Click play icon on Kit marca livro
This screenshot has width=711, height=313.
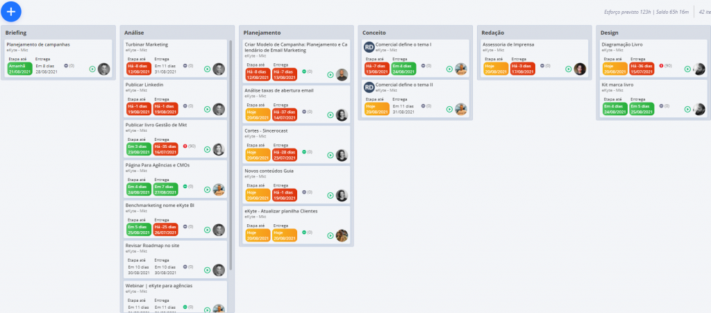coord(687,109)
